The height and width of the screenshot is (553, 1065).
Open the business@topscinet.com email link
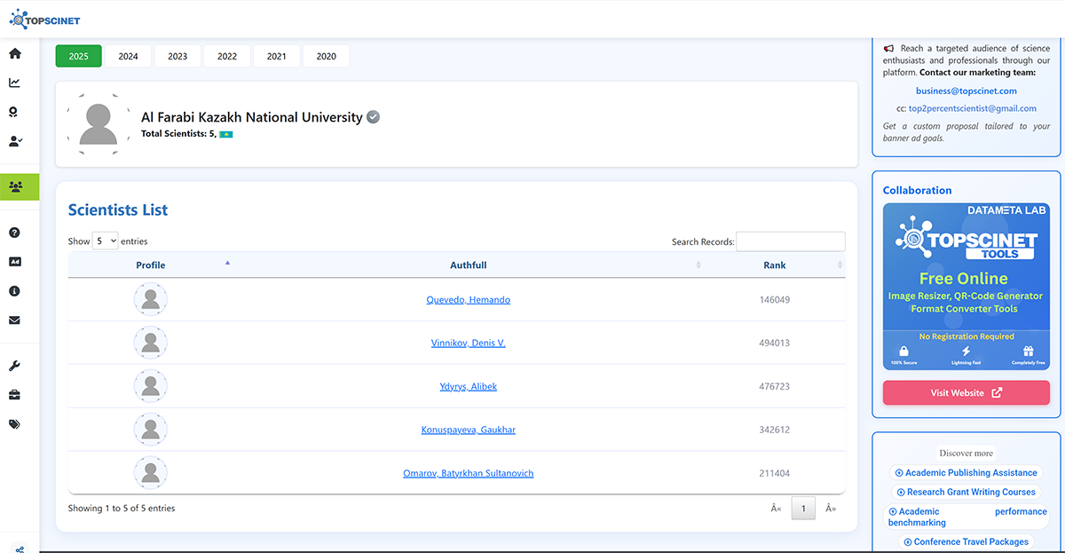coord(966,91)
